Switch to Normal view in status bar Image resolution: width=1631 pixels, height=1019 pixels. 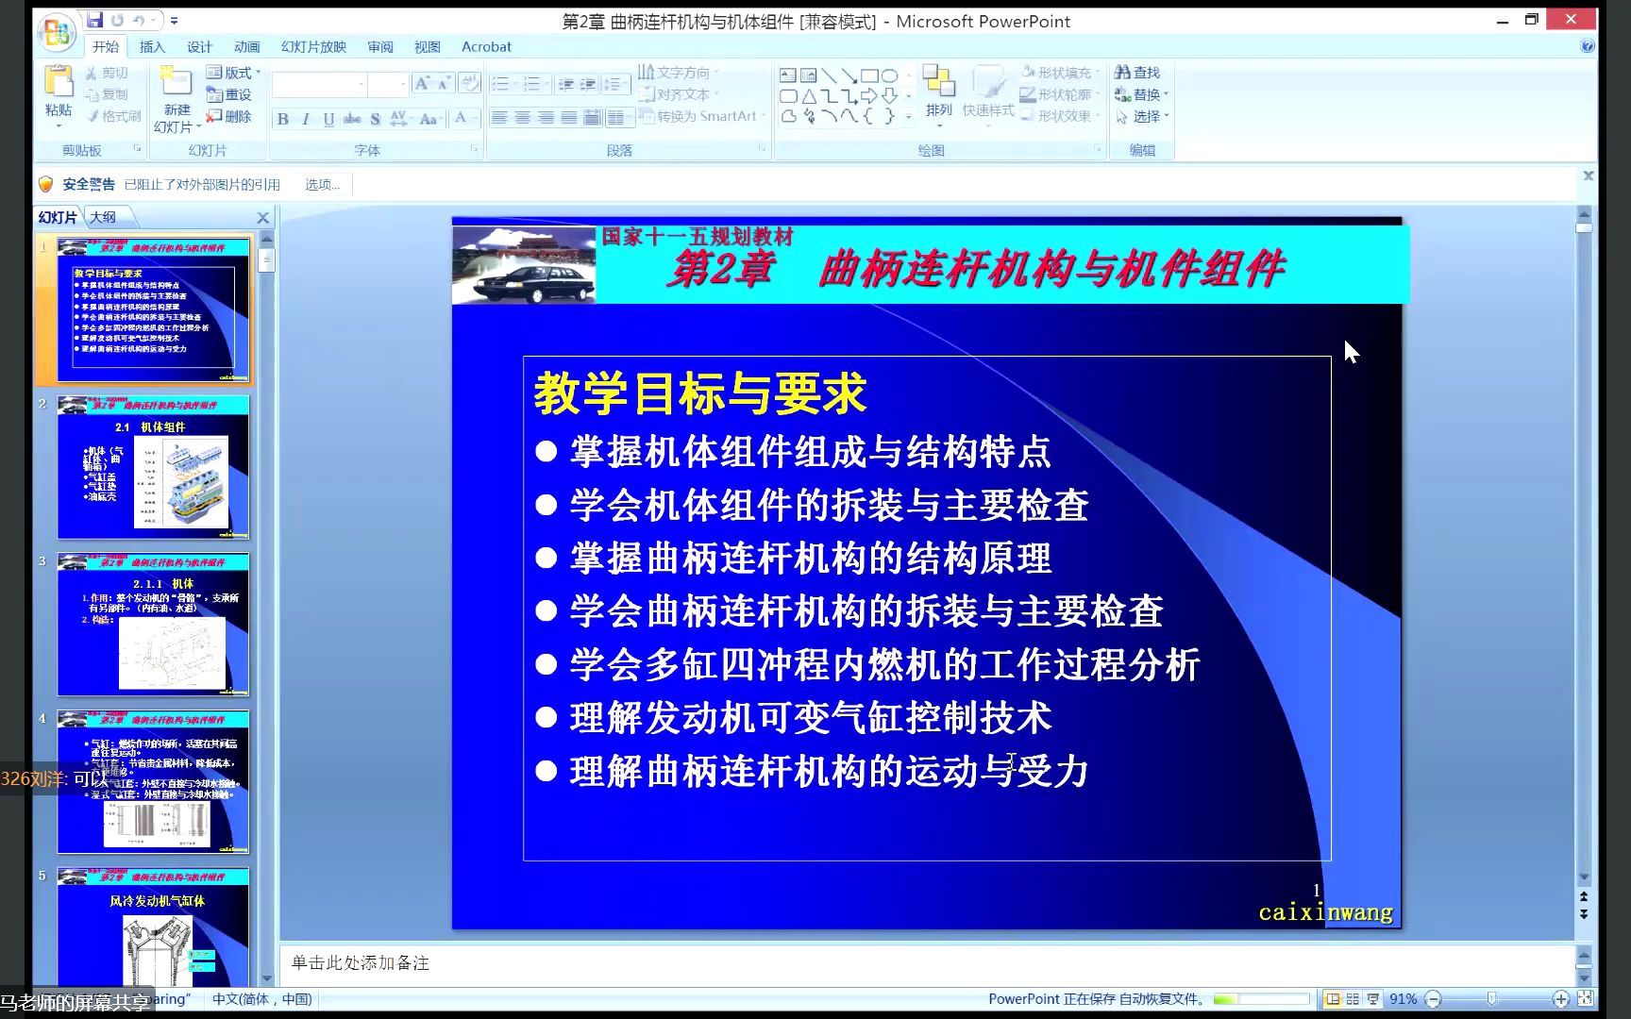tap(1333, 999)
